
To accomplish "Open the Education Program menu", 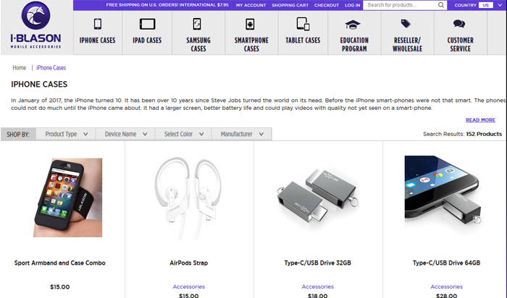I will coord(354,44).
